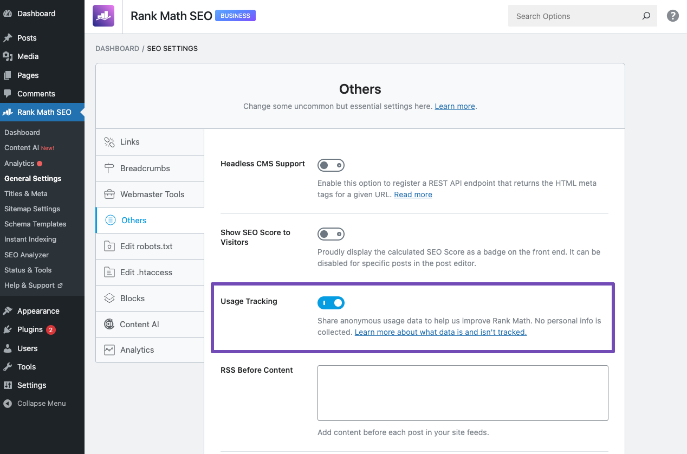Image resolution: width=687 pixels, height=454 pixels.
Task: Open SEO Analyzer in the sidebar
Action: tap(27, 255)
